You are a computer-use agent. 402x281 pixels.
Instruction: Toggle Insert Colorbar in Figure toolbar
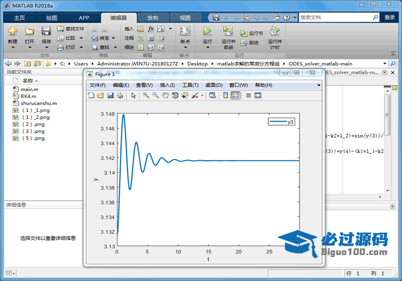(x=225, y=96)
